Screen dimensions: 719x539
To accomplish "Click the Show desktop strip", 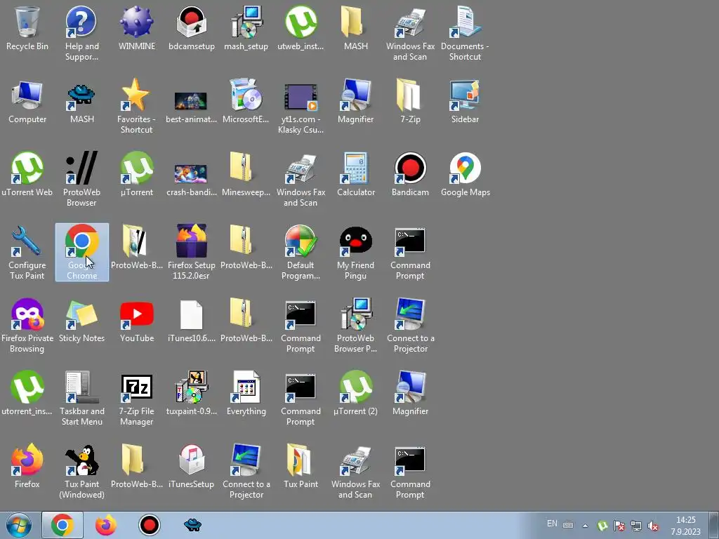I will 714,525.
